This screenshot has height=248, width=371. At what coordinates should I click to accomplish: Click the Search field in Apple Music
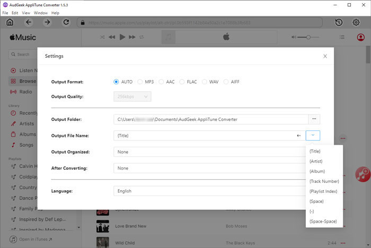(23, 54)
